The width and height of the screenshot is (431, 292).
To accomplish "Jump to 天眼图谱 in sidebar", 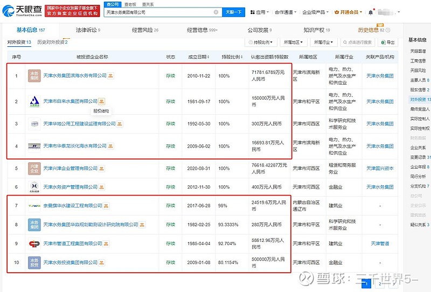I will pyautogui.click(x=418, y=51).
